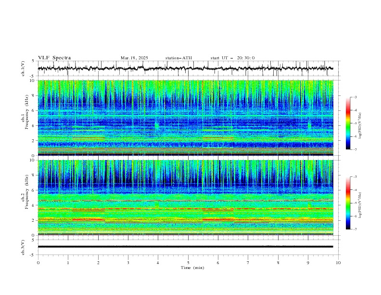
Task: Click the time axis tick label "3"
Action: click(128, 263)
